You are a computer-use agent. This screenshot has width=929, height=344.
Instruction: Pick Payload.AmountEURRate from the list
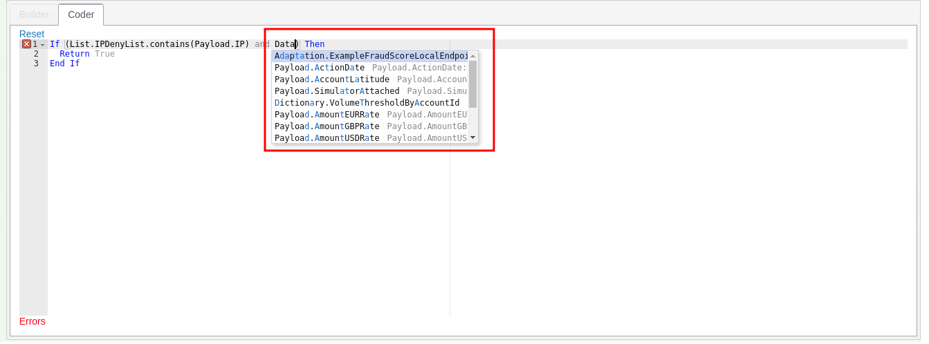pyautogui.click(x=370, y=115)
